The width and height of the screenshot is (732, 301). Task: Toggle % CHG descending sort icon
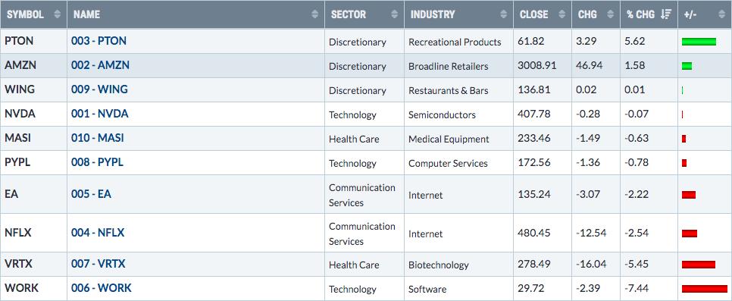(x=666, y=14)
